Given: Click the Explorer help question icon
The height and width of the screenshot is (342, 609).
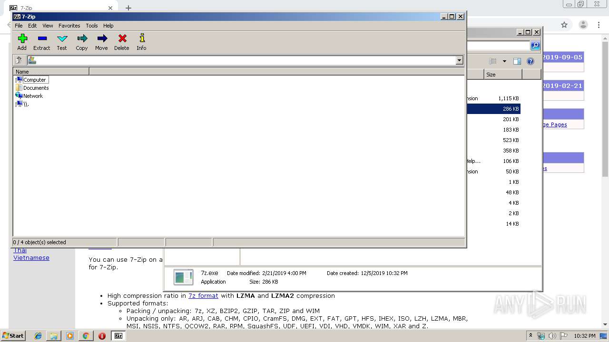Looking at the screenshot, I should click(x=530, y=61).
